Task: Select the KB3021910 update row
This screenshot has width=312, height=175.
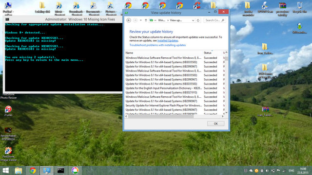Action: coord(174,92)
